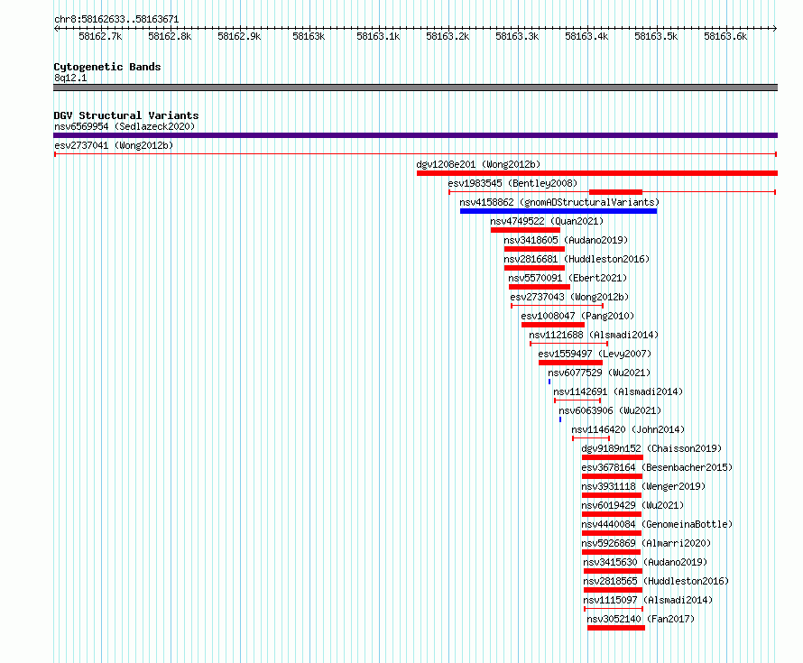The width and height of the screenshot is (803, 663).
Task: Open dgv9189n152 (Chaisson2019) variant
Action: click(651, 448)
